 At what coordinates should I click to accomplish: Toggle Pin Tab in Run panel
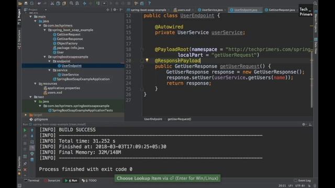pyautogui.click(x=25, y=163)
